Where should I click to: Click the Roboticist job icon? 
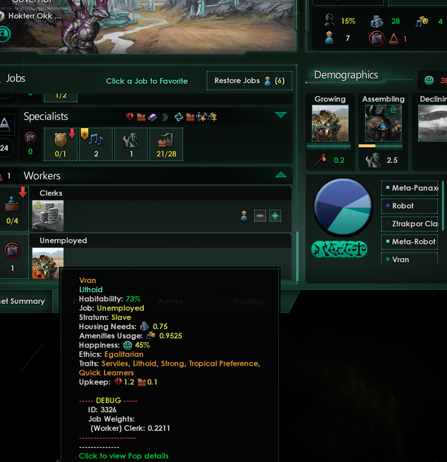point(131,144)
